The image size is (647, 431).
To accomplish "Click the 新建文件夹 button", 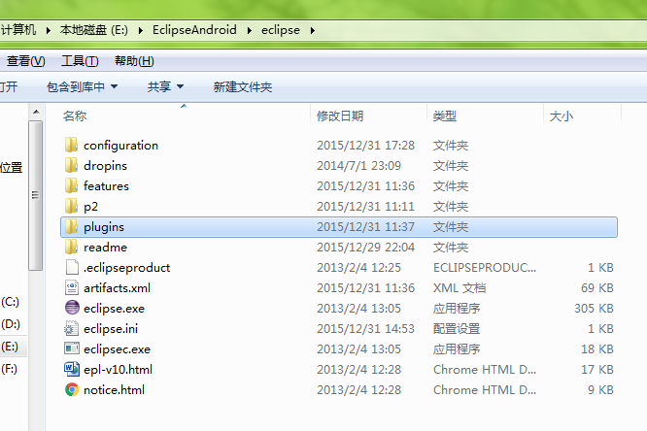I will 243,87.
